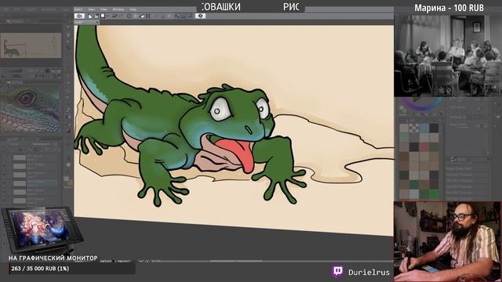Pick the dark brown swatch in fourth row
Viewport: 502px width, 282px height.
click(404, 157)
